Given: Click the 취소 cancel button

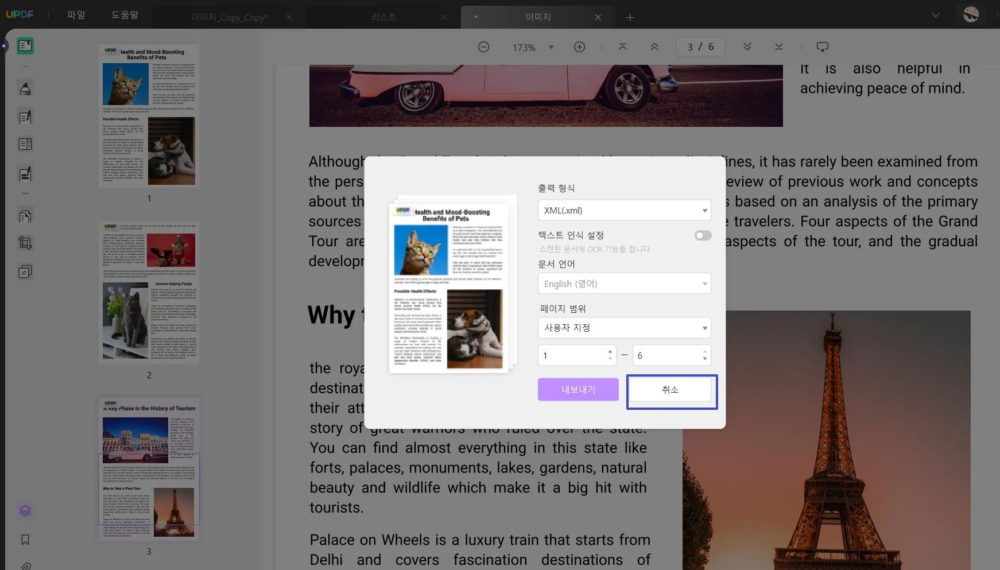Looking at the screenshot, I should point(670,390).
